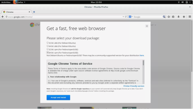Open the user lock icon in top bar
Viewport: 194px width, 109px height.
click(187, 2)
